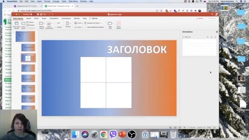The height and width of the screenshot is (140, 249).
Task: Click move animation up arrow
Action: (x=207, y=37)
